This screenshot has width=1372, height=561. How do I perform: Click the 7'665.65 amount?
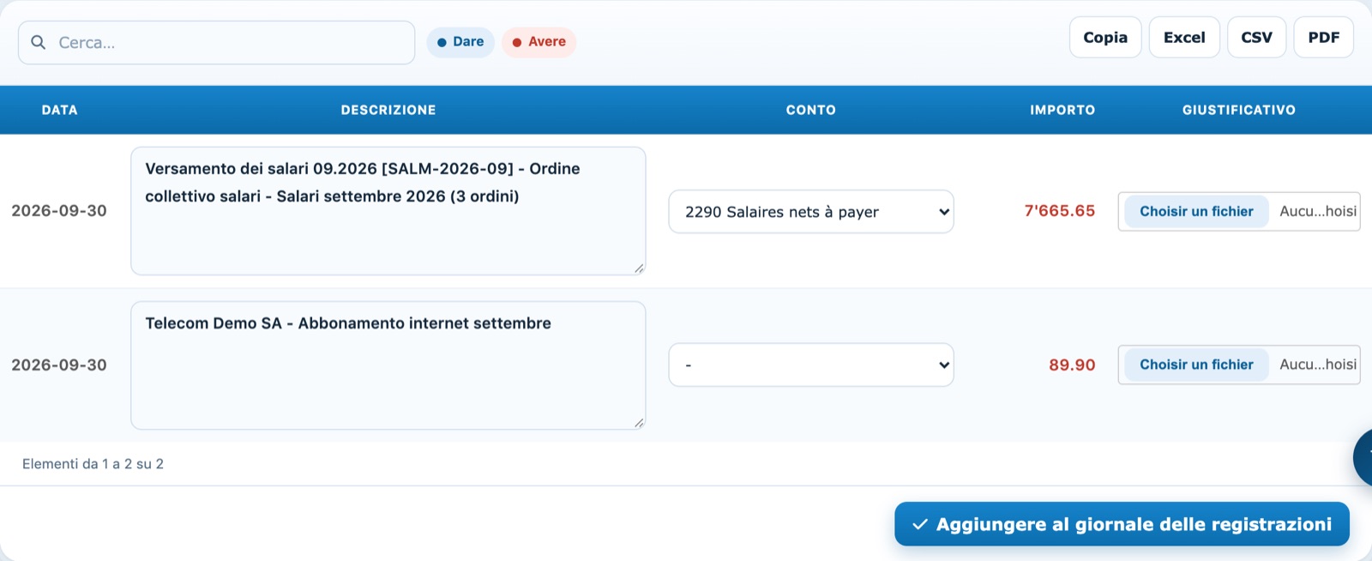[1060, 211]
